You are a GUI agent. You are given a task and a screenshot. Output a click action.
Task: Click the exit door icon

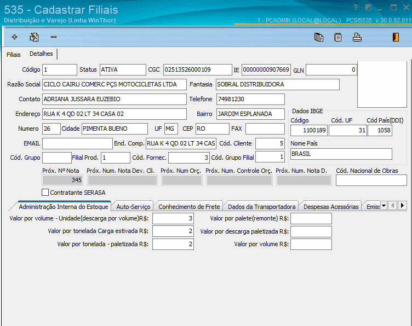point(396,37)
